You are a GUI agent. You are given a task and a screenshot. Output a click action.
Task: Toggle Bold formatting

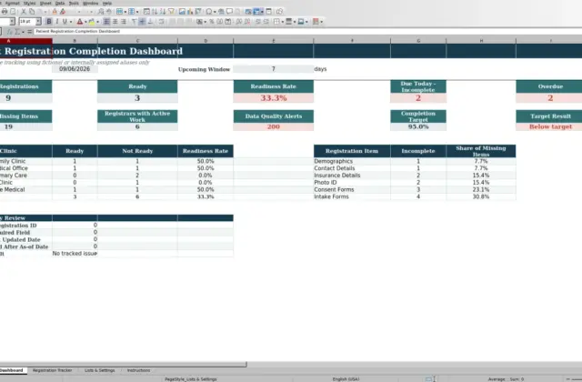[x=48, y=22]
